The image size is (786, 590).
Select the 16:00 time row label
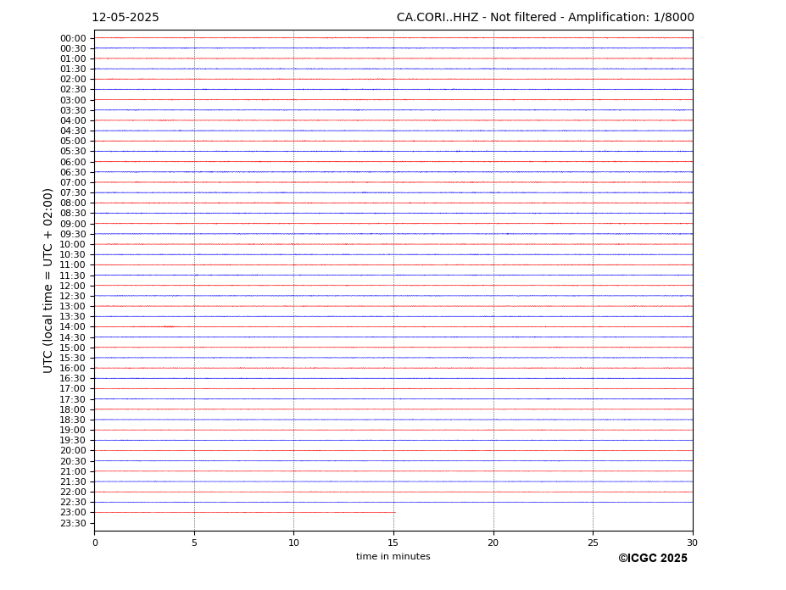(x=73, y=369)
